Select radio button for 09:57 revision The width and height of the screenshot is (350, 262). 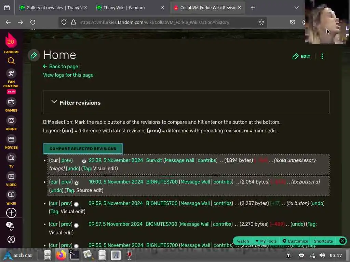coord(76,225)
